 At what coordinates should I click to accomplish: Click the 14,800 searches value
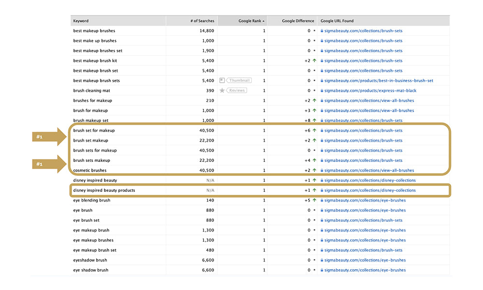(206, 31)
